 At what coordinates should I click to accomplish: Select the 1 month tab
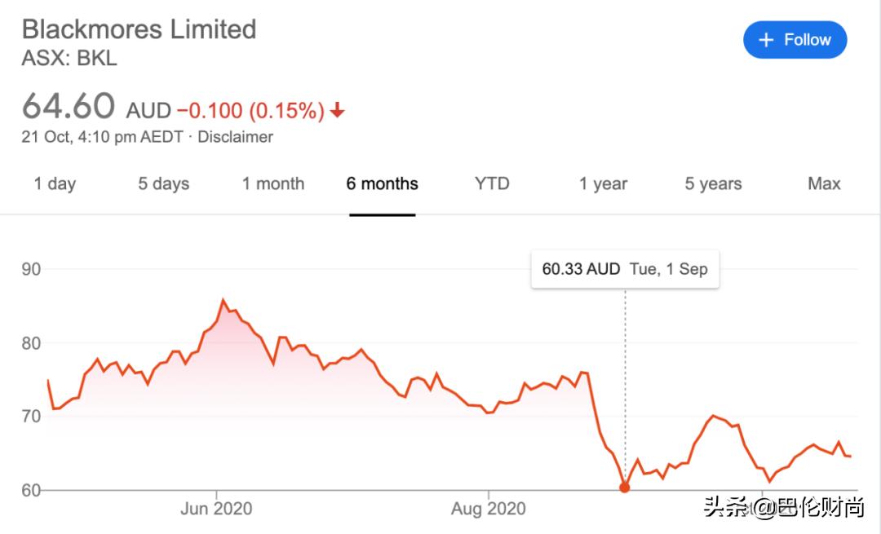pos(273,183)
